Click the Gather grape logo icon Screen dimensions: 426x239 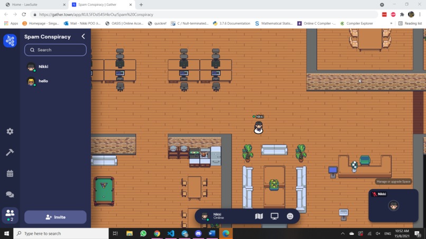(10, 41)
